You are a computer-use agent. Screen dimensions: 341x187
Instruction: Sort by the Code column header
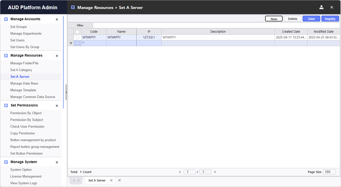(x=94, y=32)
